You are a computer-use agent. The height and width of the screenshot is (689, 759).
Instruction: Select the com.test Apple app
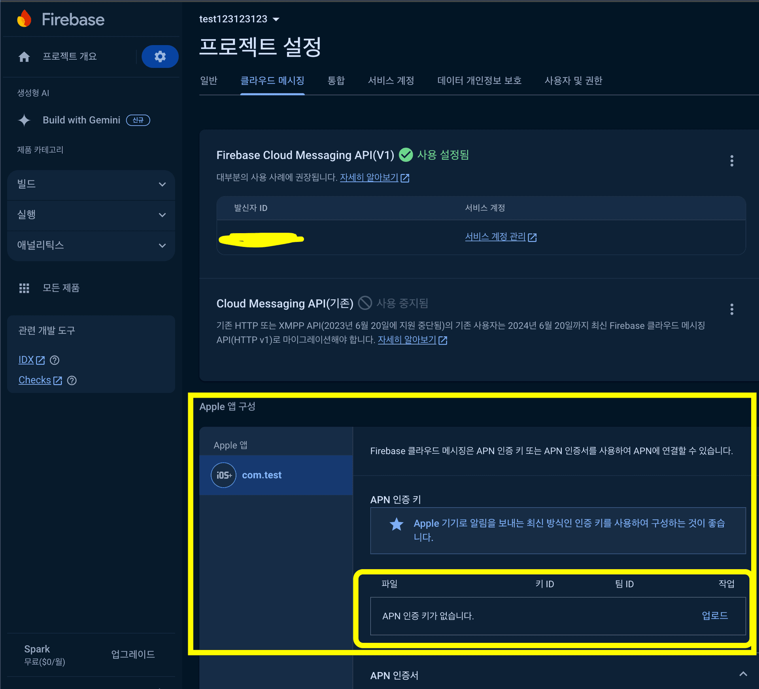pyautogui.click(x=276, y=475)
